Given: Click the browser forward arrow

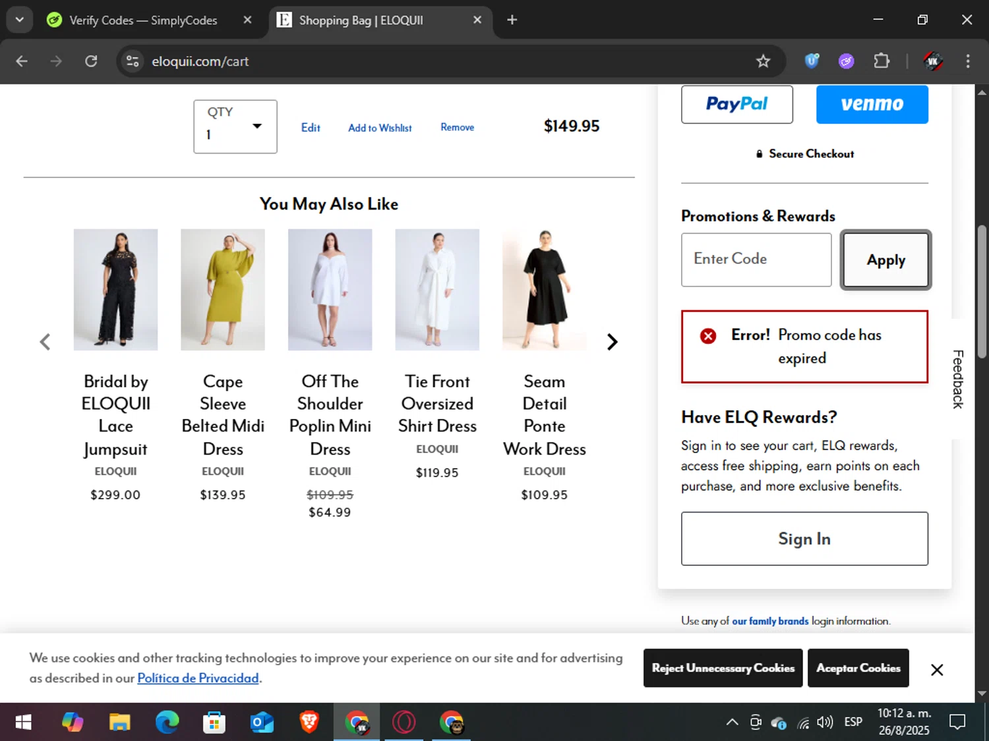Looking at the screenshot, I should point(56,61).
